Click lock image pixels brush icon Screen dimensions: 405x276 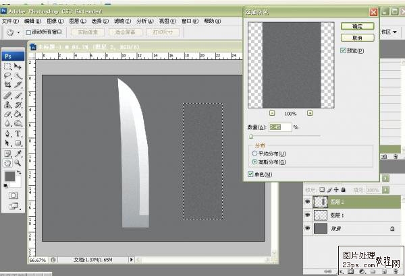click(x=329, y=190)
